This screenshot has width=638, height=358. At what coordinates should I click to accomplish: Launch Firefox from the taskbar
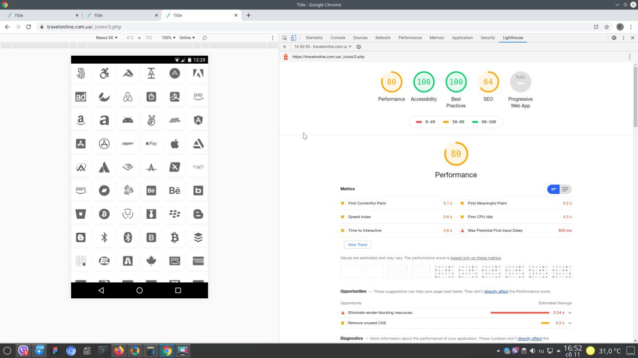119,351
